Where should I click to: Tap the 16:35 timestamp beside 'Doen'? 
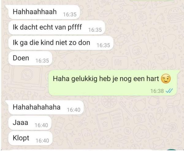(42, 61)
